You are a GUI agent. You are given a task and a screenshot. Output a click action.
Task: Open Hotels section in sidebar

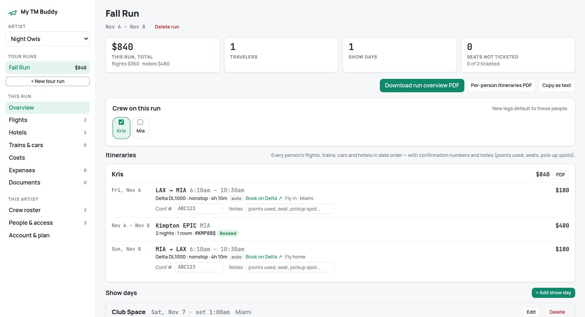click(x=48, y=132)
